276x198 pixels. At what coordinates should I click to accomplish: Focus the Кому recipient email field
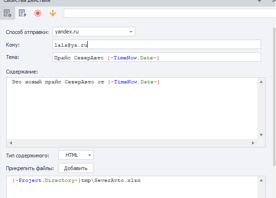point(157,44)
